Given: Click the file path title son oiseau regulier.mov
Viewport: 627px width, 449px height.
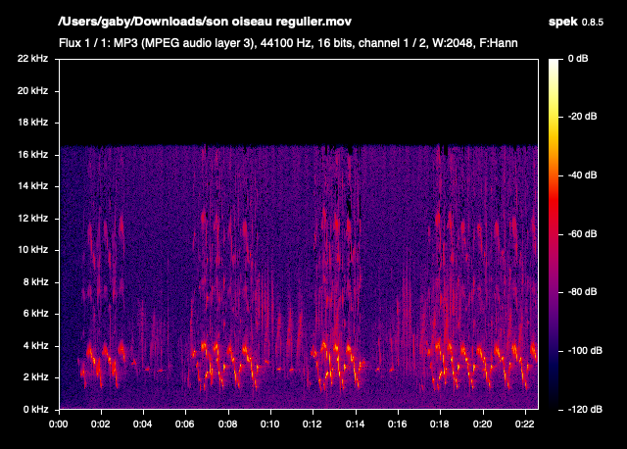Looking at the screenshot, I should 203,22.
